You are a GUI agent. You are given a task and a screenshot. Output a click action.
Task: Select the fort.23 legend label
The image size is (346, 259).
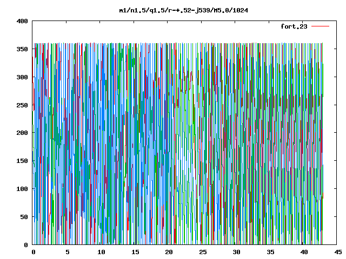pyautogui.click(x=294, y=26)
